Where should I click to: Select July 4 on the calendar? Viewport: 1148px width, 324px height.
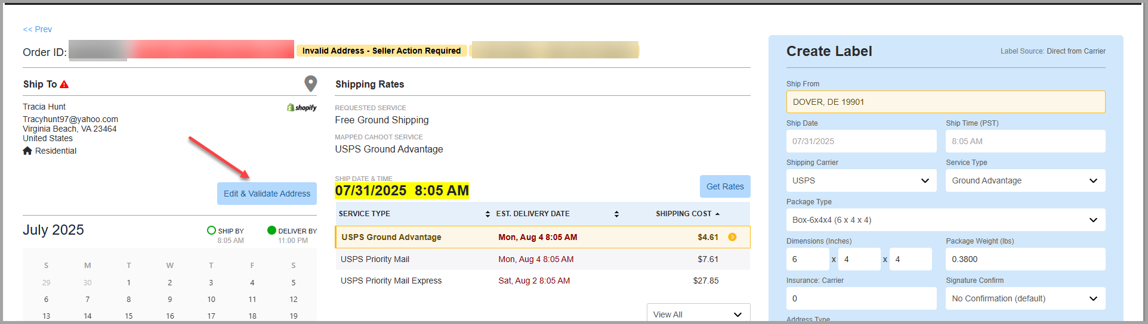point(252,283)
